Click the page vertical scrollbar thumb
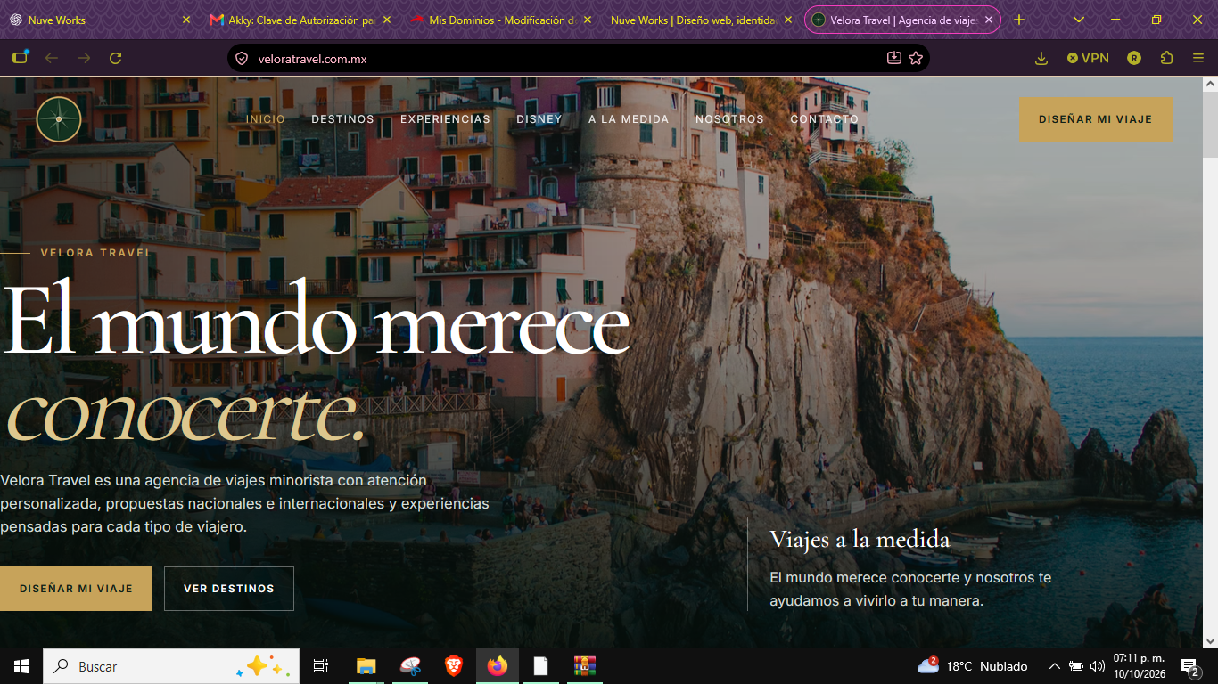The height and width of the screenshot is (684, 1218). [x=1210, y=125]
